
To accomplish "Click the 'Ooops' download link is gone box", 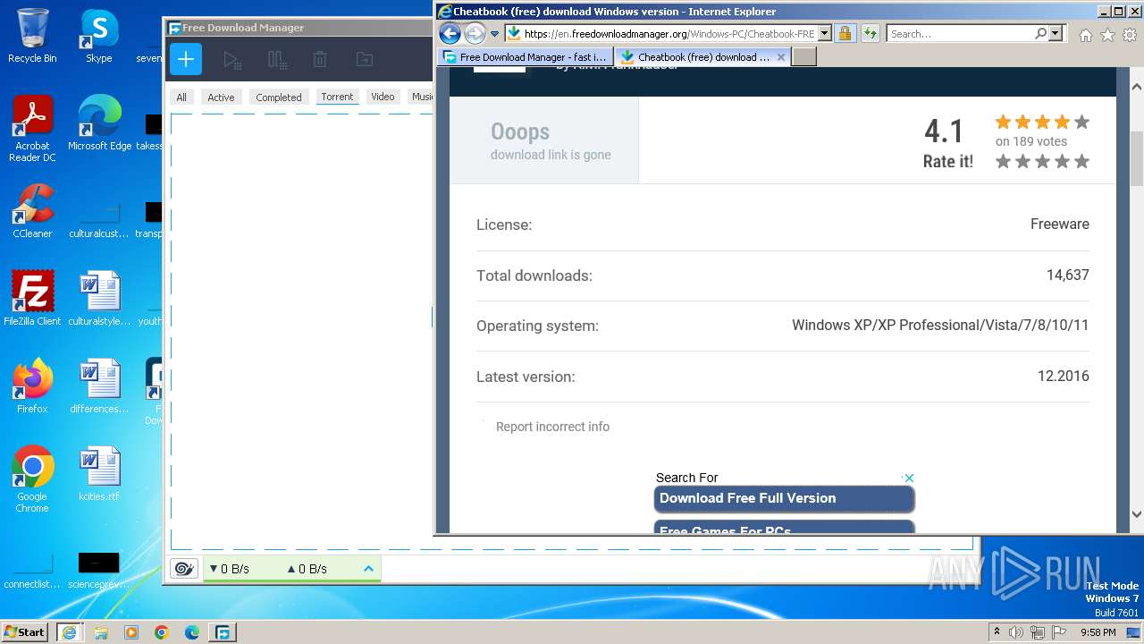I will point(544,140).
